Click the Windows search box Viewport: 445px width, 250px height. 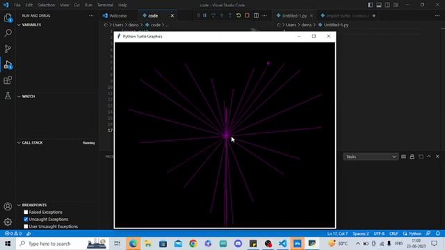(x=62, y=244)
